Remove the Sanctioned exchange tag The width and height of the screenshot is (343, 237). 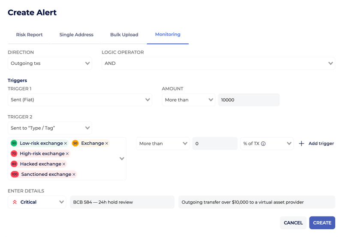[x=74, y=174]
